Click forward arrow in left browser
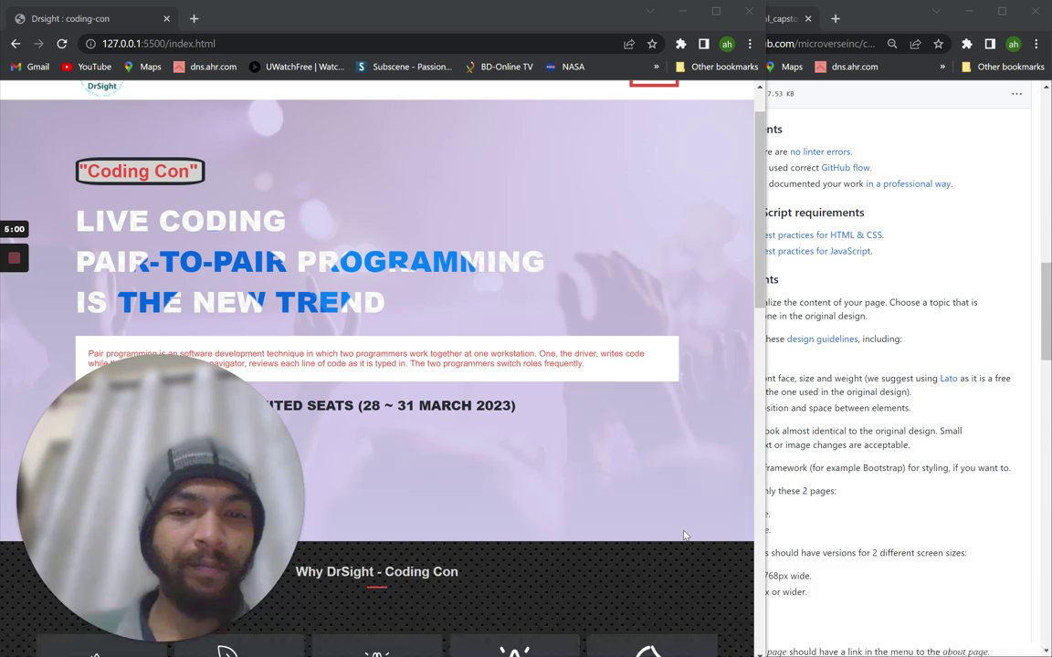This screenshot has width=1052, height=657. click(x=39, y=44)
